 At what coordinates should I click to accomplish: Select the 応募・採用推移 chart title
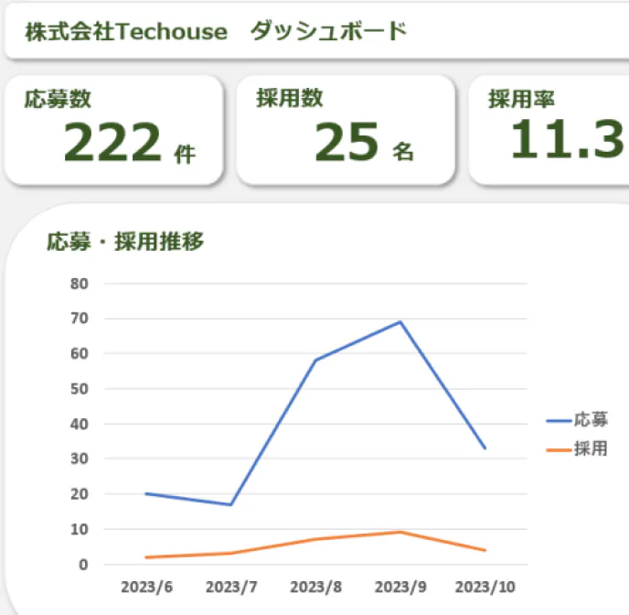coord(125,242)
